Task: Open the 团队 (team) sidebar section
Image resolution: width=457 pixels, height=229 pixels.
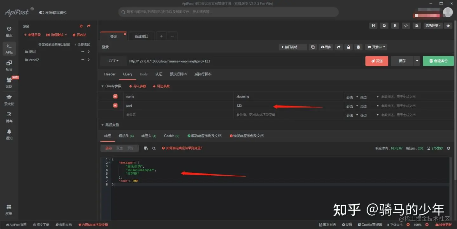Action: 9,83
